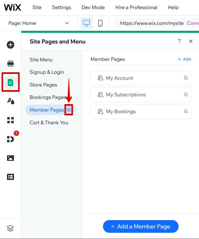Open the Layers icon at bottom
199x239 pixels.
coord(10,228)
